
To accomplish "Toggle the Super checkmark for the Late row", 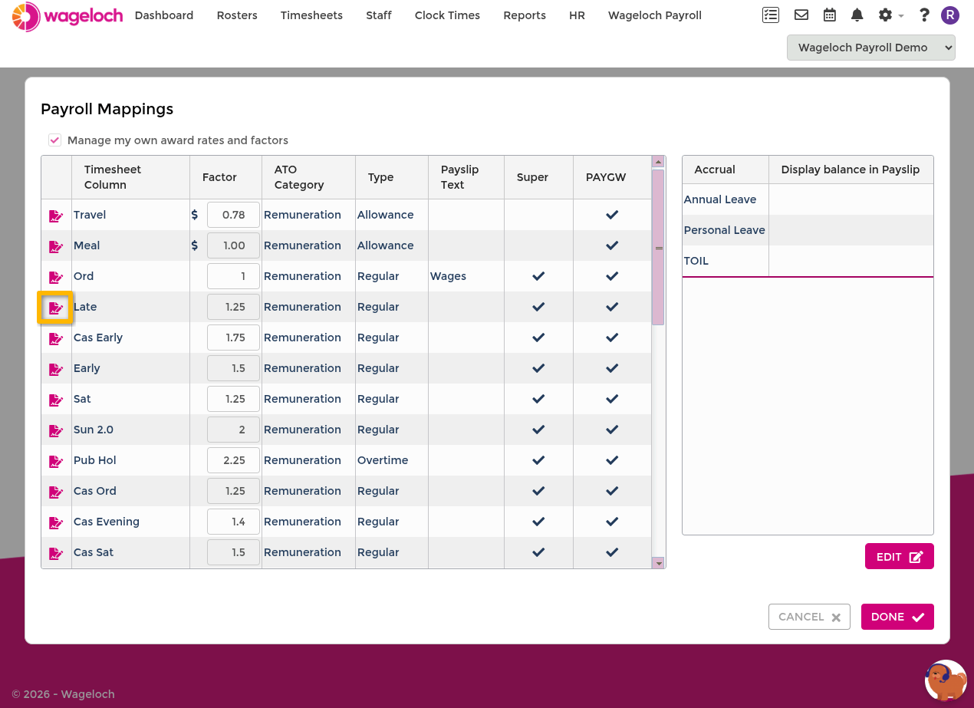I will click(x=538, y=307).
